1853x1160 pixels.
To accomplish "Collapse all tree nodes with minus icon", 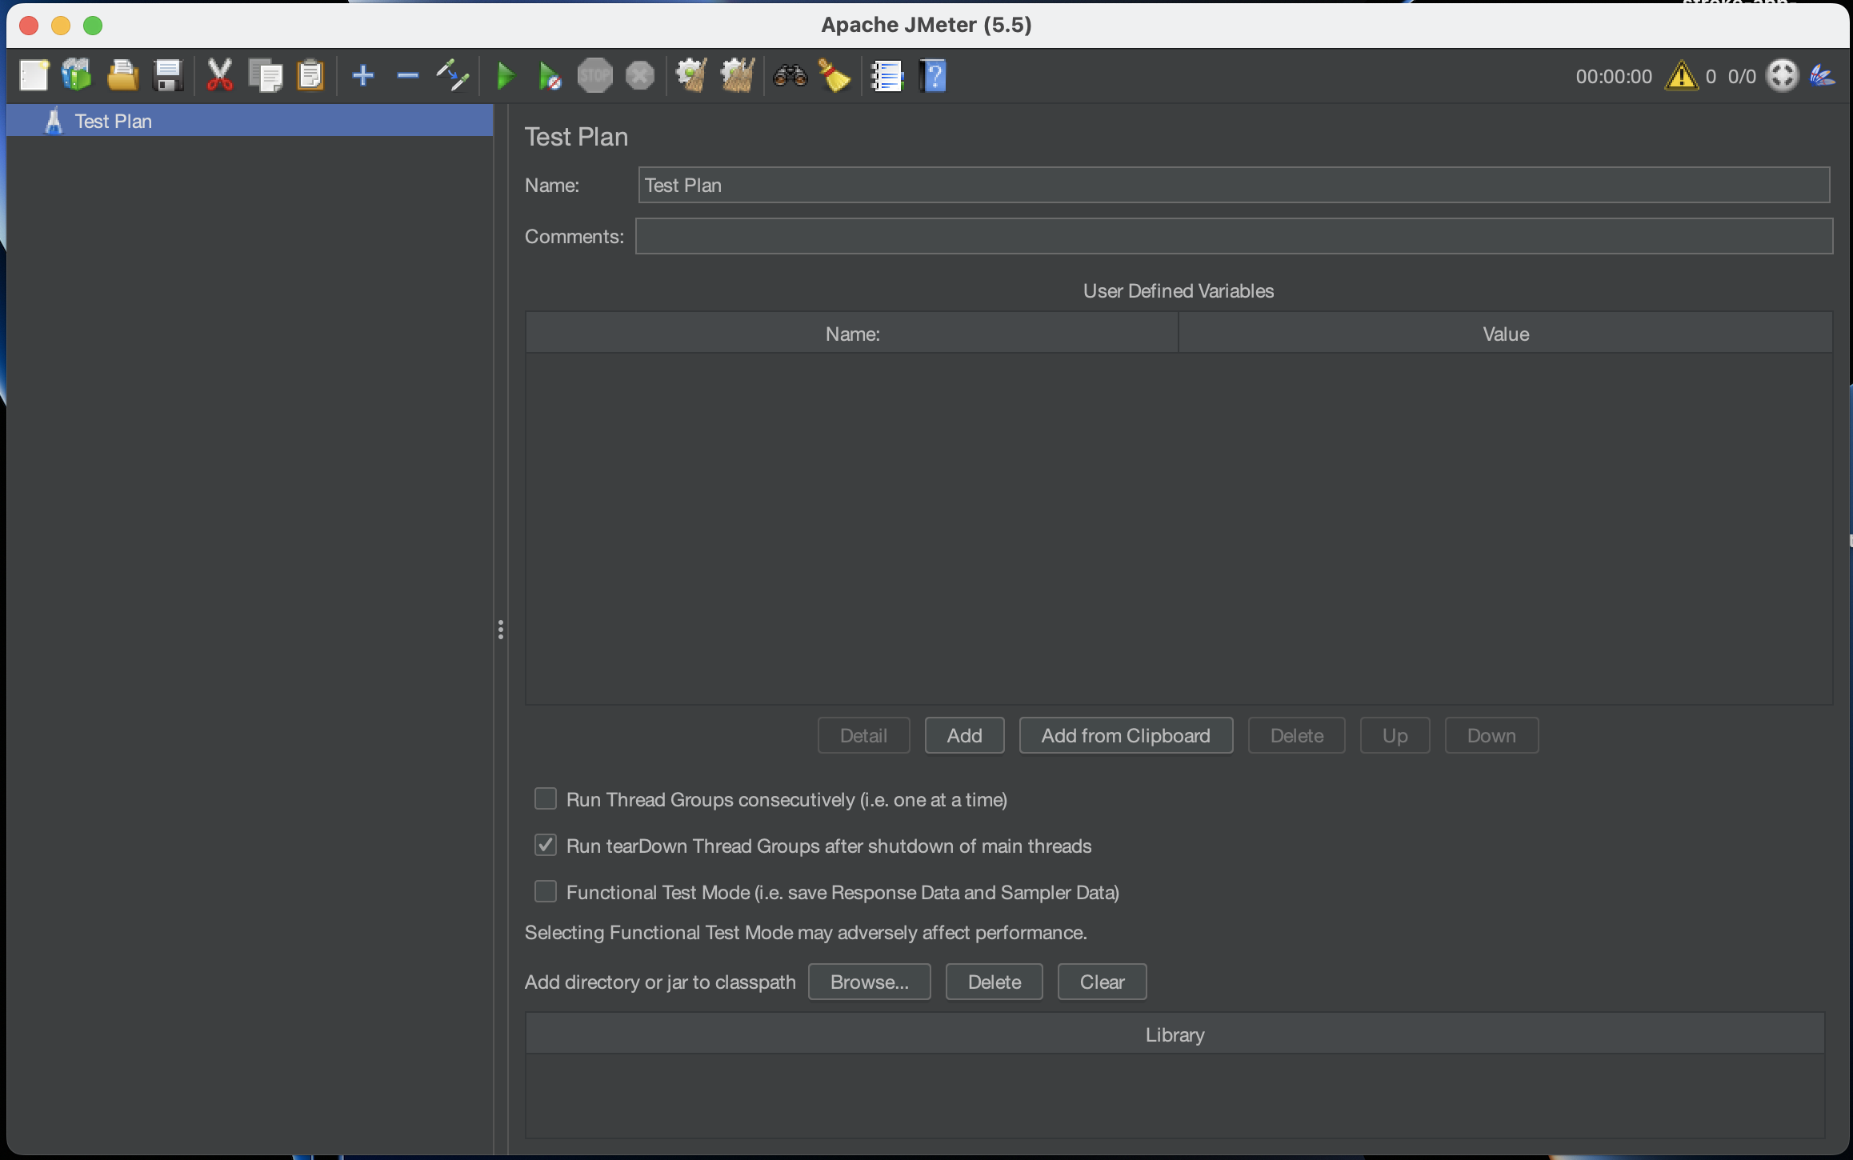I will coord(408,76).
